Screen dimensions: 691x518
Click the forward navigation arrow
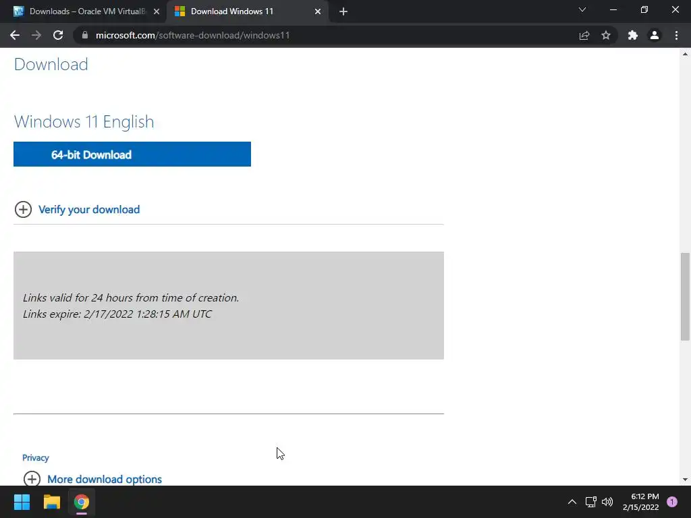(36, 35)
